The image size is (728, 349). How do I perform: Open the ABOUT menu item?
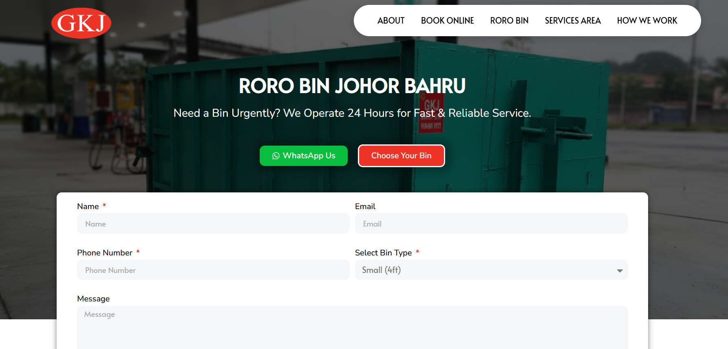pos(390,21)
